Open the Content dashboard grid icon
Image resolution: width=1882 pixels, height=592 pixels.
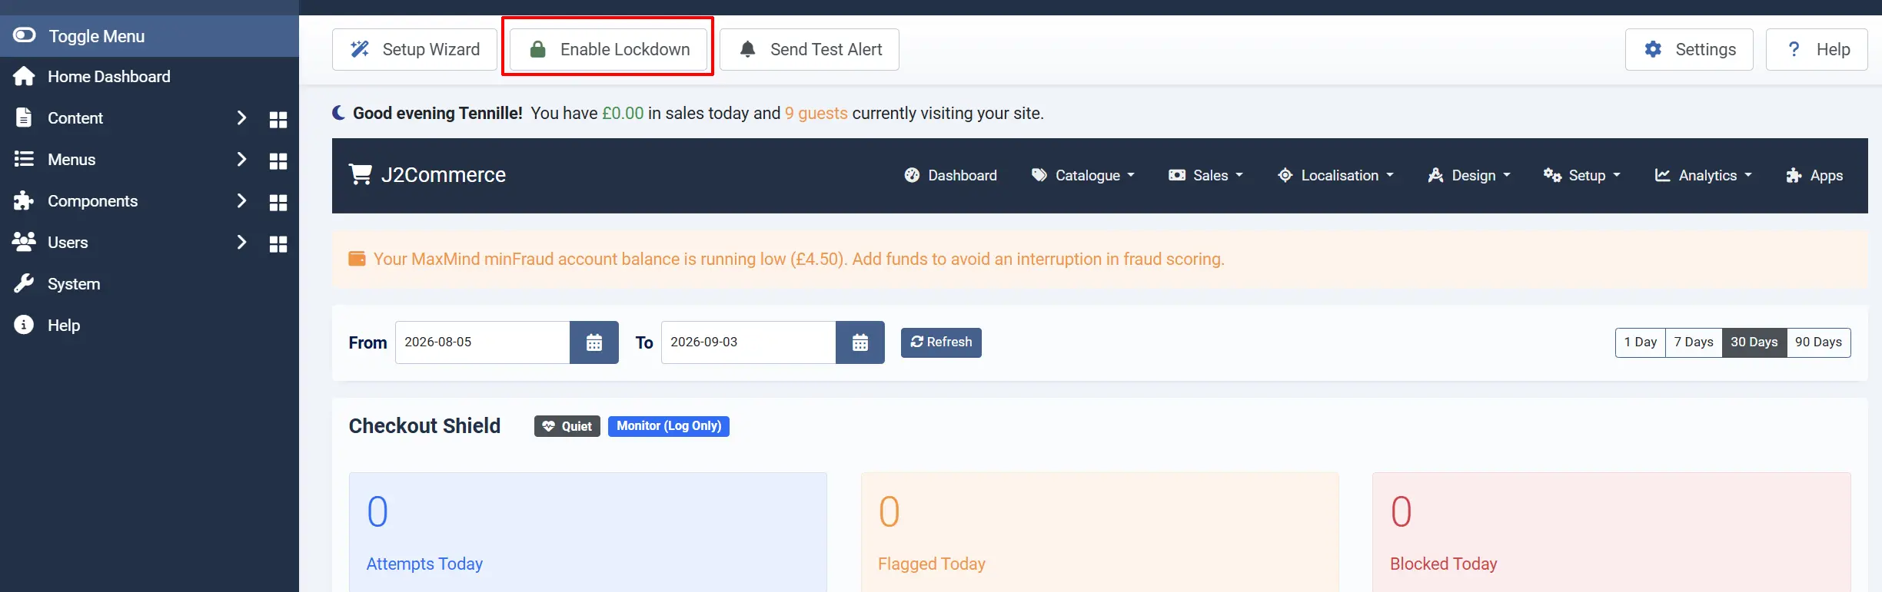click(x=278, y=119)
